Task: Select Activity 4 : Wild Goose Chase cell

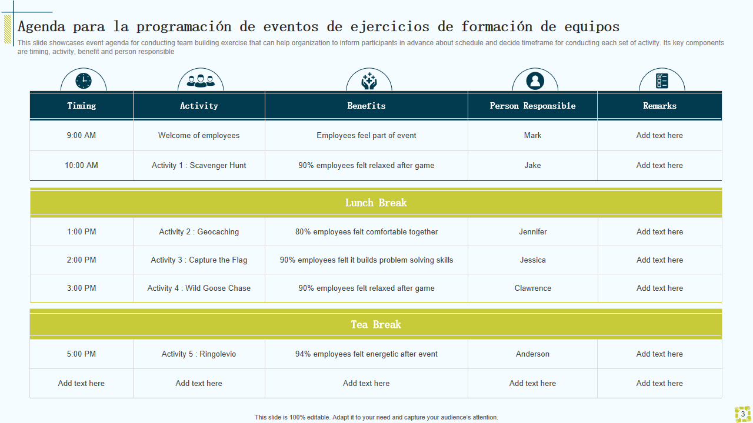Action: (x=199, y=288)
